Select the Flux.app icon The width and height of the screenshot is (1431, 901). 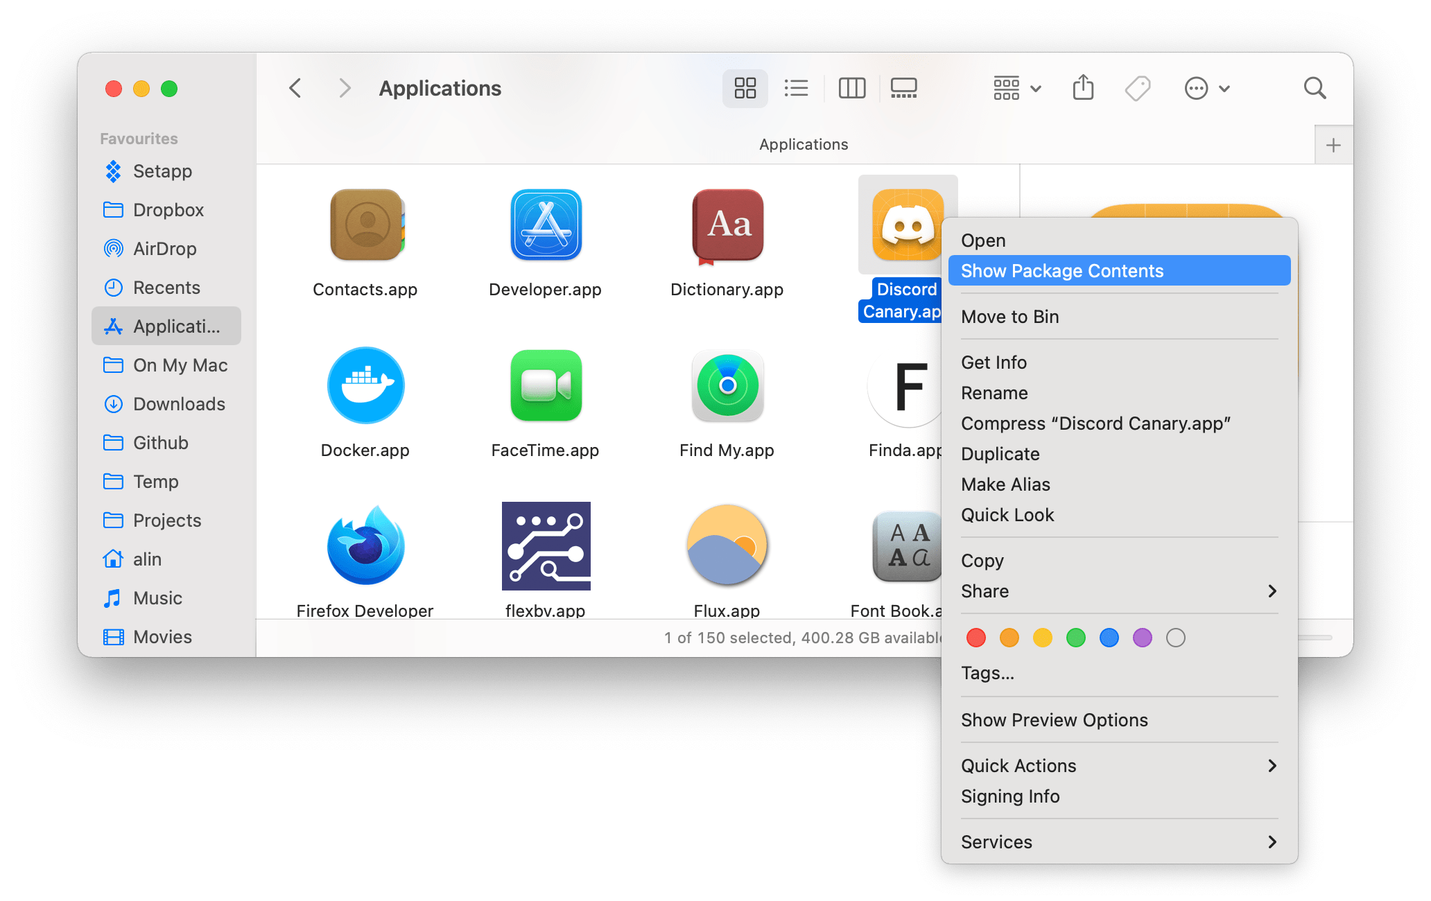pos(727,546)
